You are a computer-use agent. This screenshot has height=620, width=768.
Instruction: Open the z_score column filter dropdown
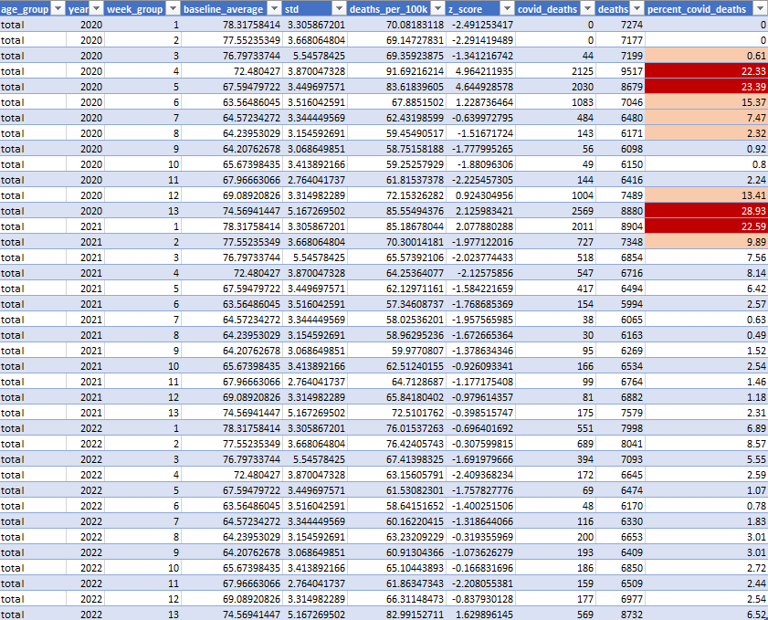click(508, 9)
